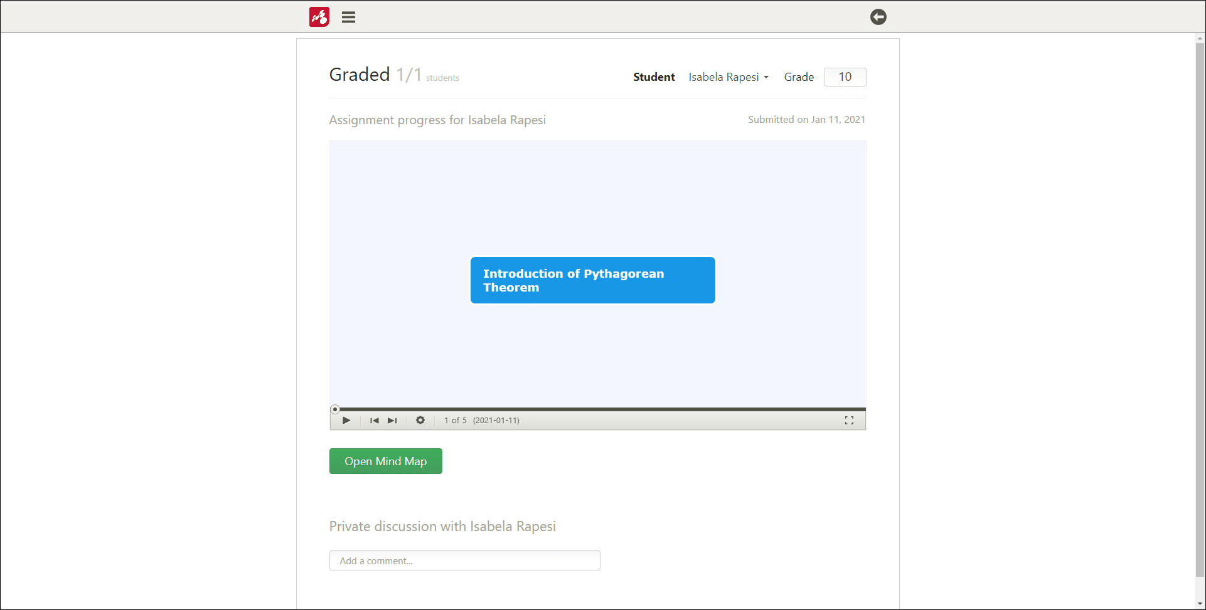Skip to next history step

click(x=392, y=421)
